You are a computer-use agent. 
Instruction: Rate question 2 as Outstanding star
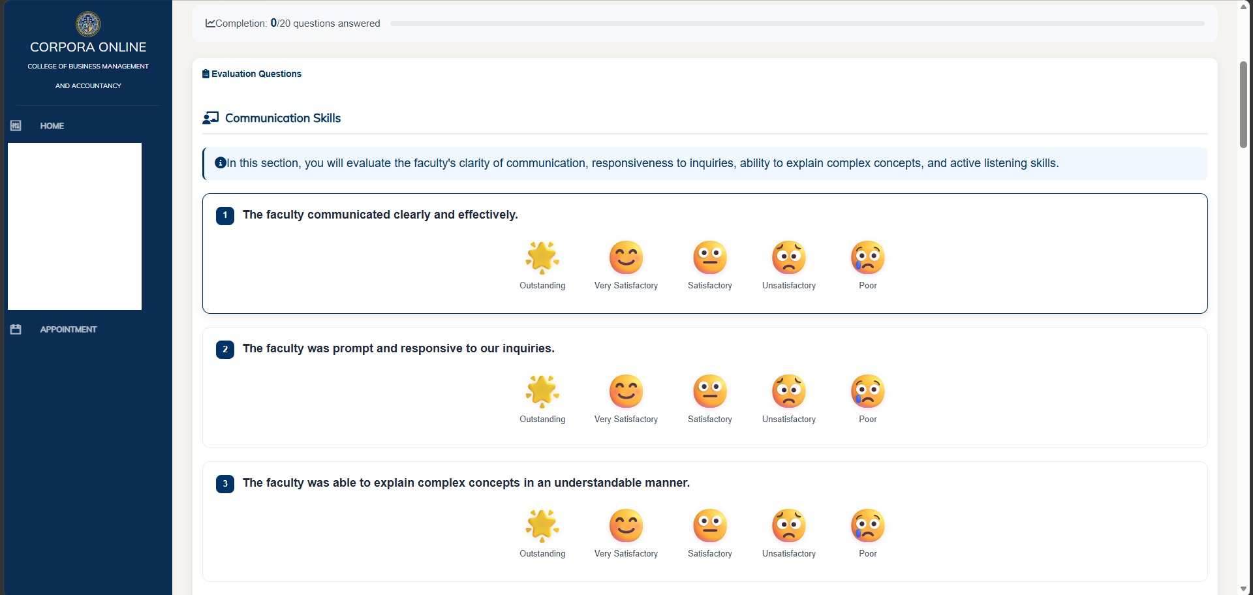[542, 391]
